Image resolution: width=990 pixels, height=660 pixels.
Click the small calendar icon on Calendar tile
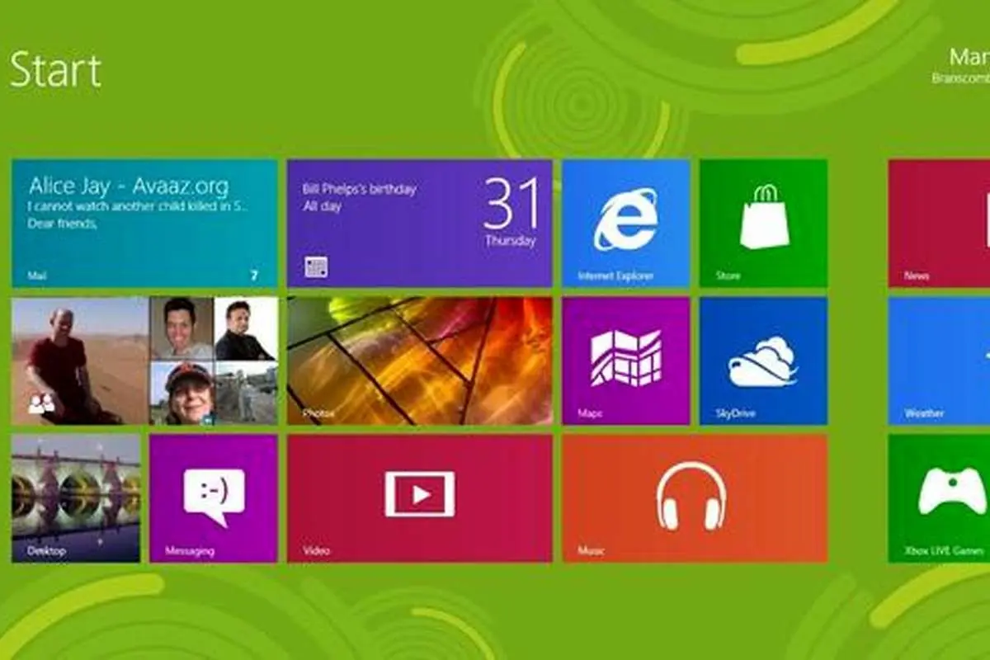point(316,266)
